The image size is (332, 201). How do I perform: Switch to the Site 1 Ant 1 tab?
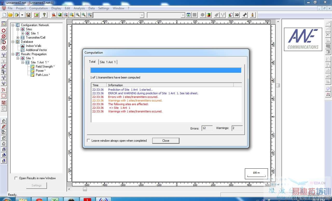[x=108, y=62]
